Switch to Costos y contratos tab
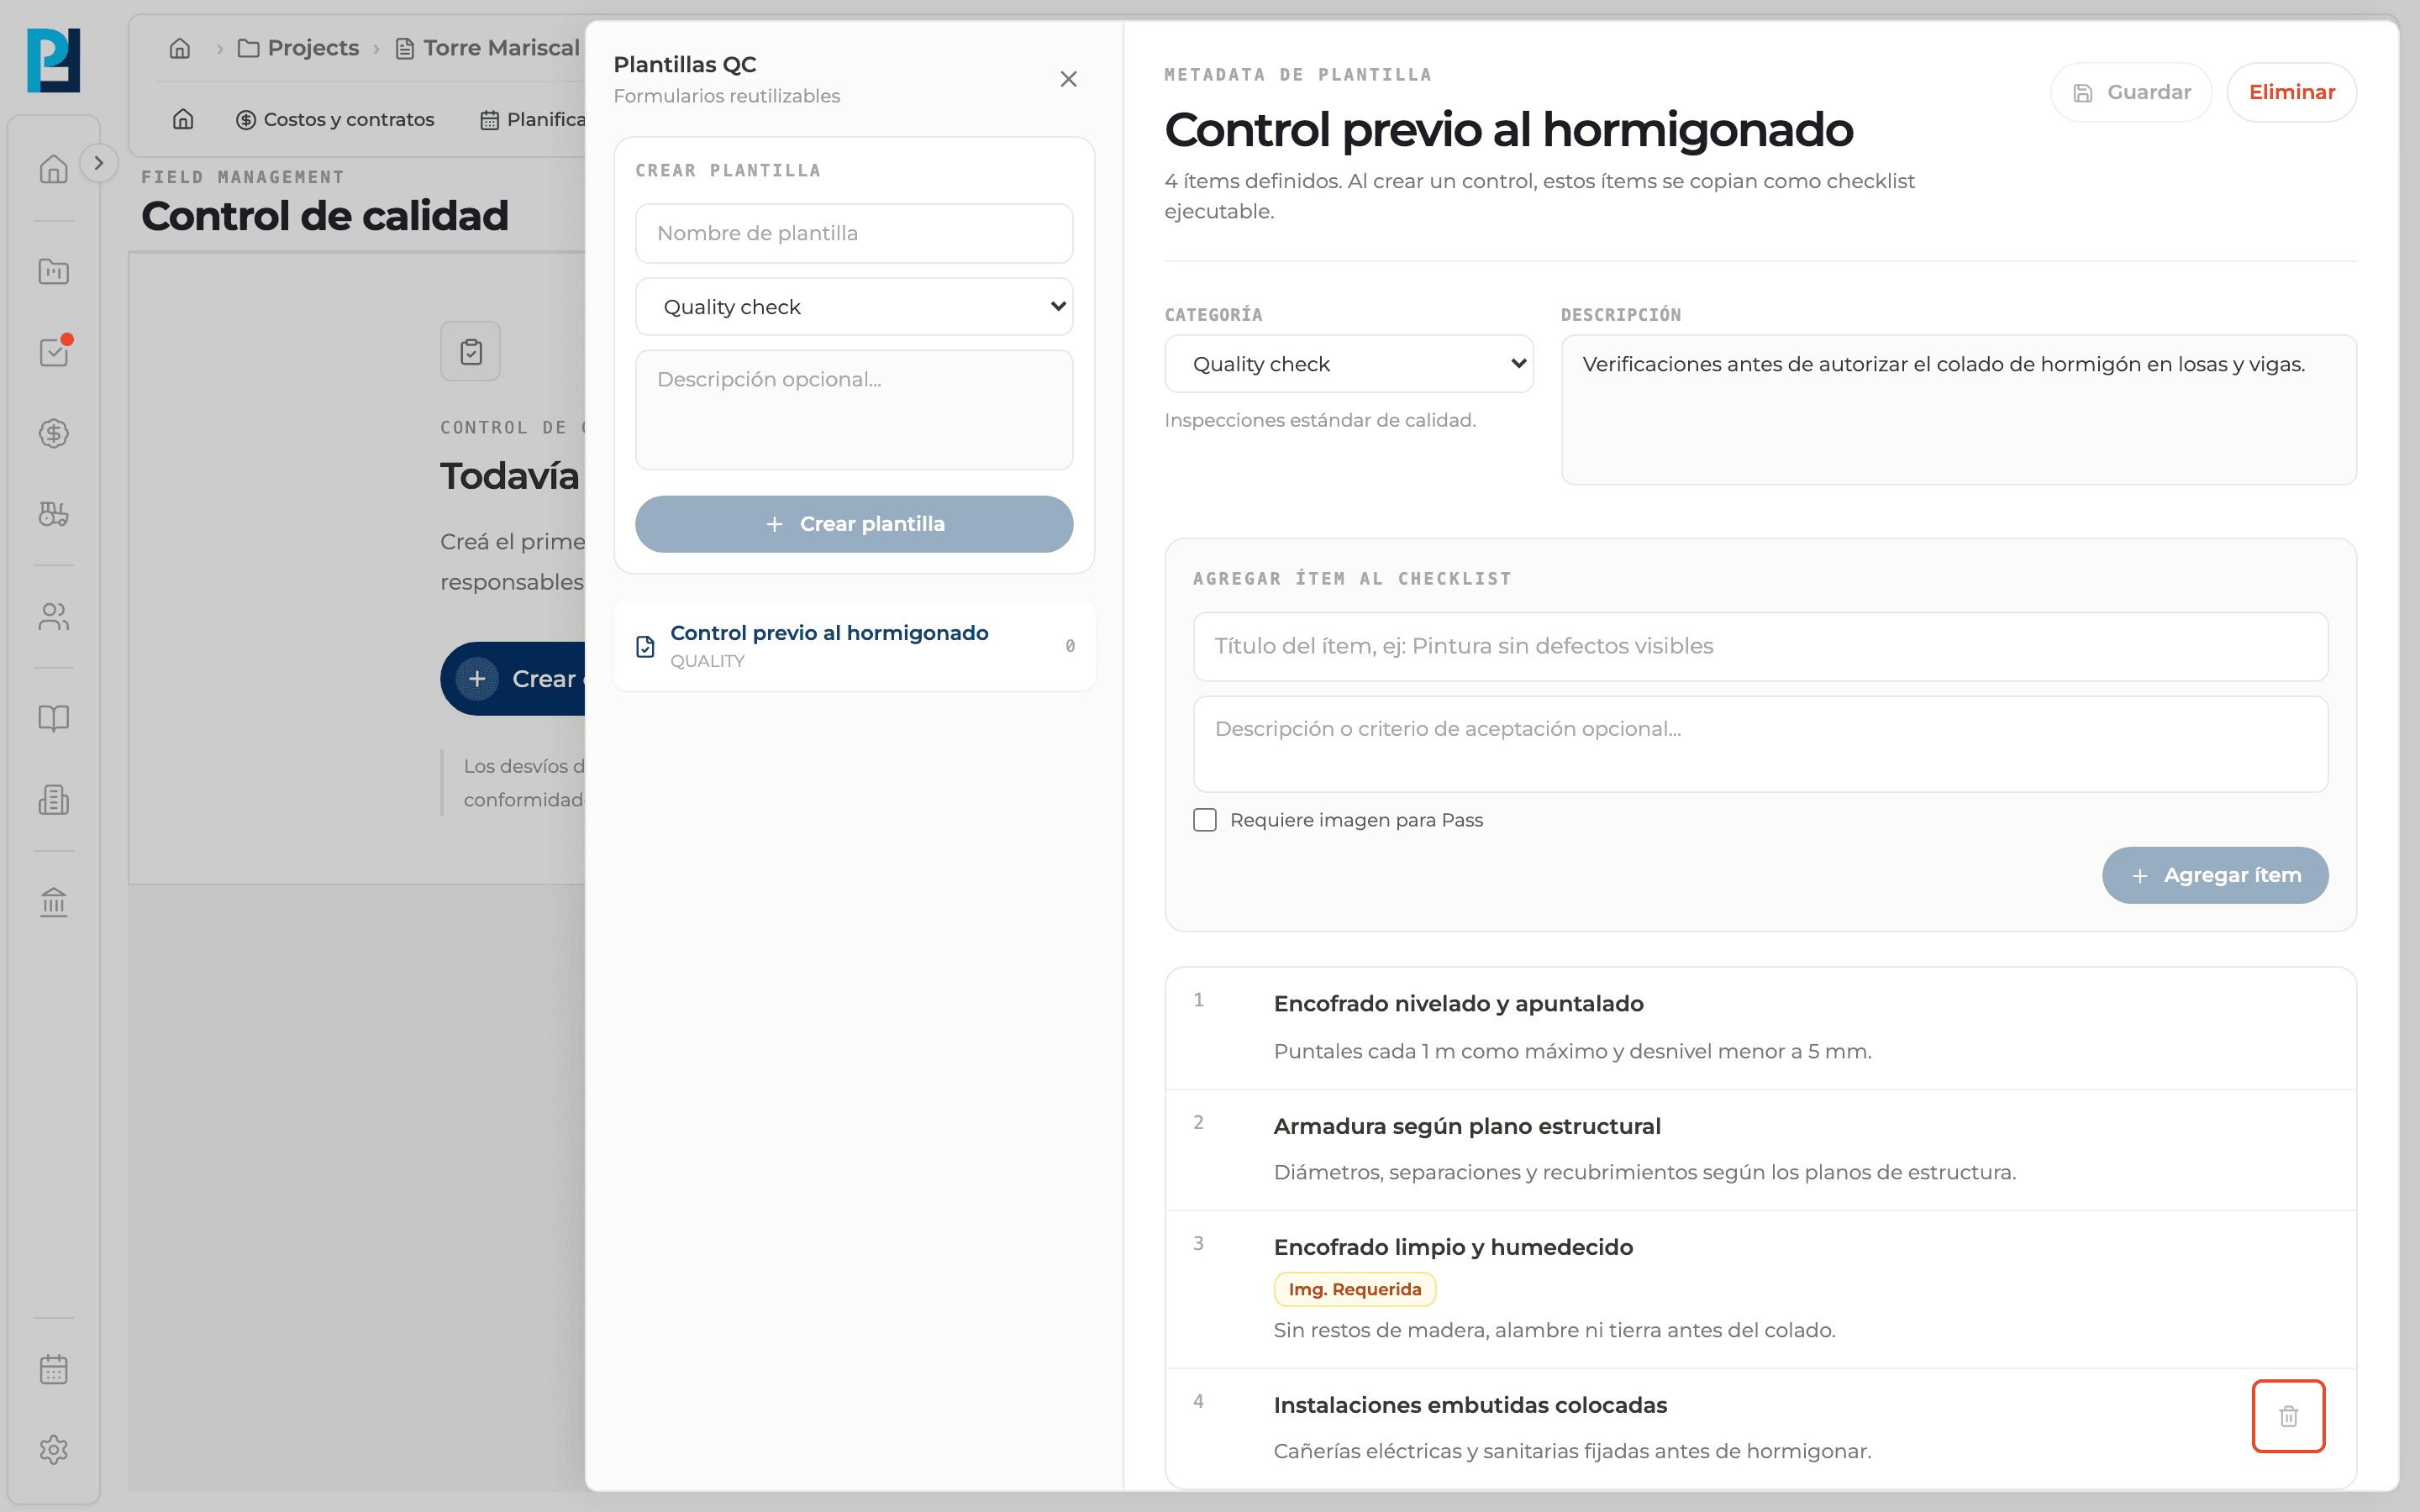 click(335, 119)
